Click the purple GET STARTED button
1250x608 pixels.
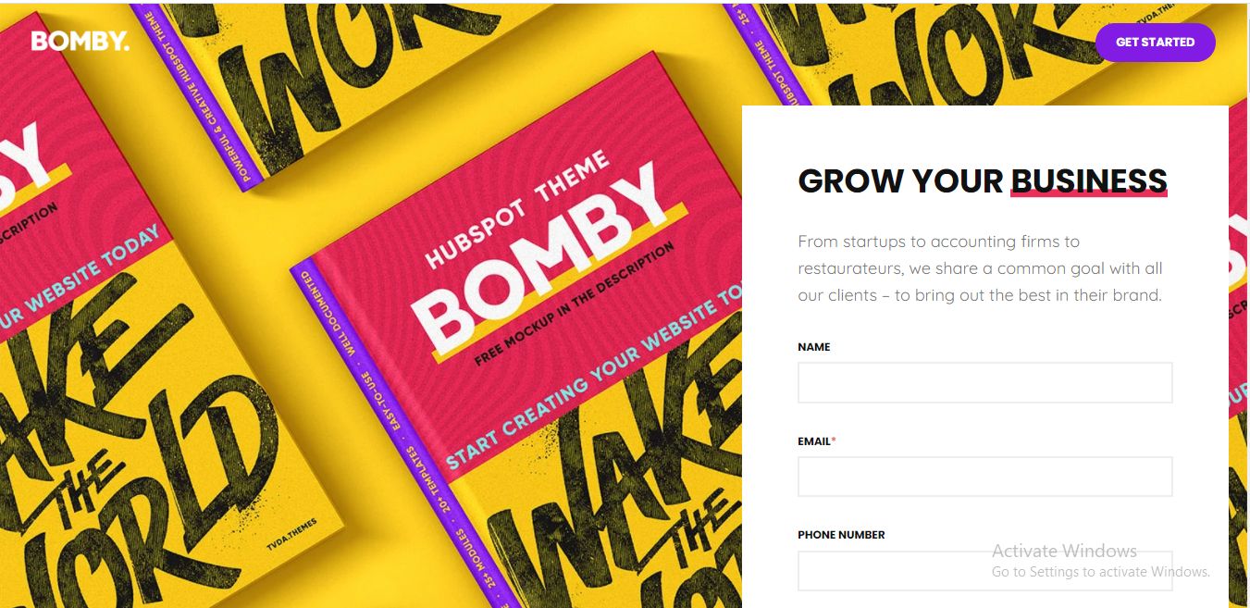coord(1155,43)
